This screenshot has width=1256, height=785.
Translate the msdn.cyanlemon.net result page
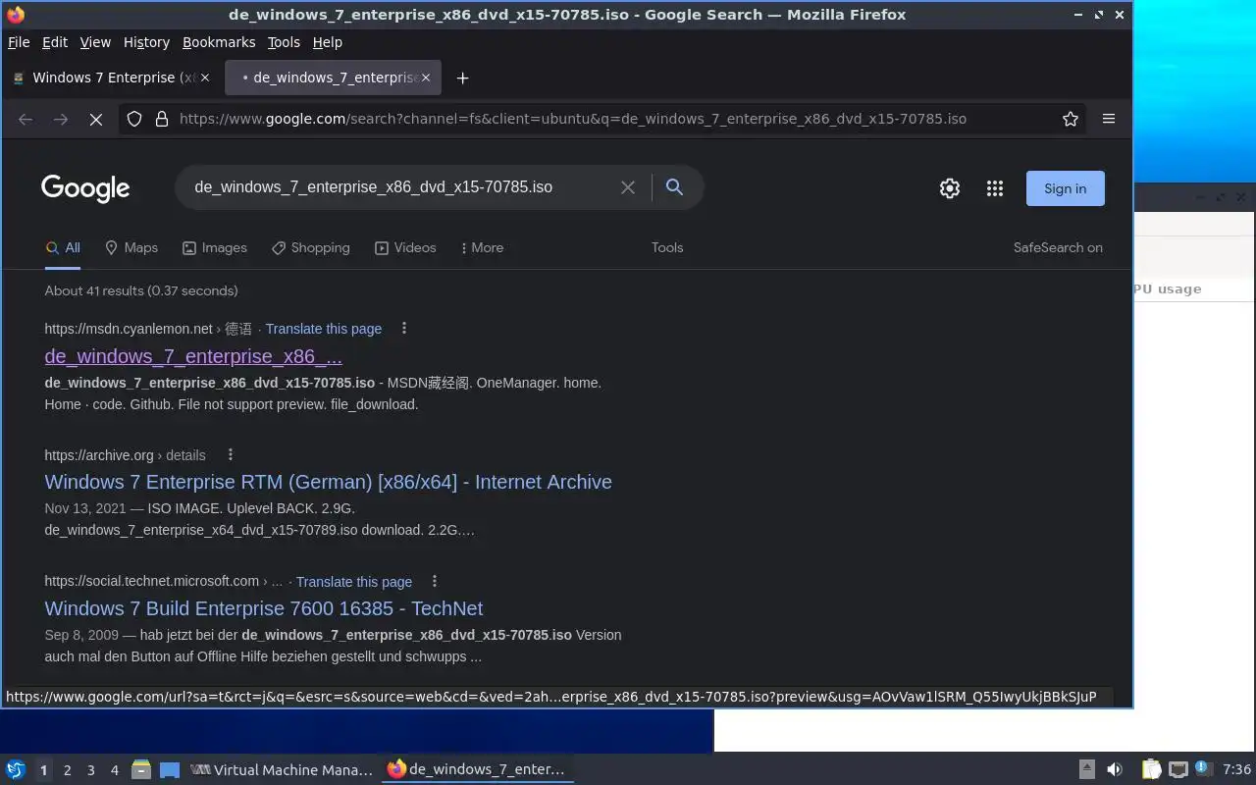click(x=324, y=329)
